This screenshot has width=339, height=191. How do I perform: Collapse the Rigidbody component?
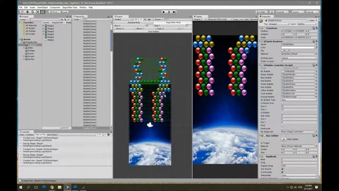(x=260, y=157)
